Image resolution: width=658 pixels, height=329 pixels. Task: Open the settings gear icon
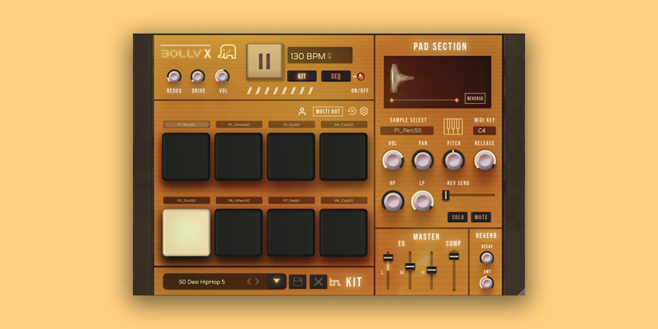pos(364,111)
